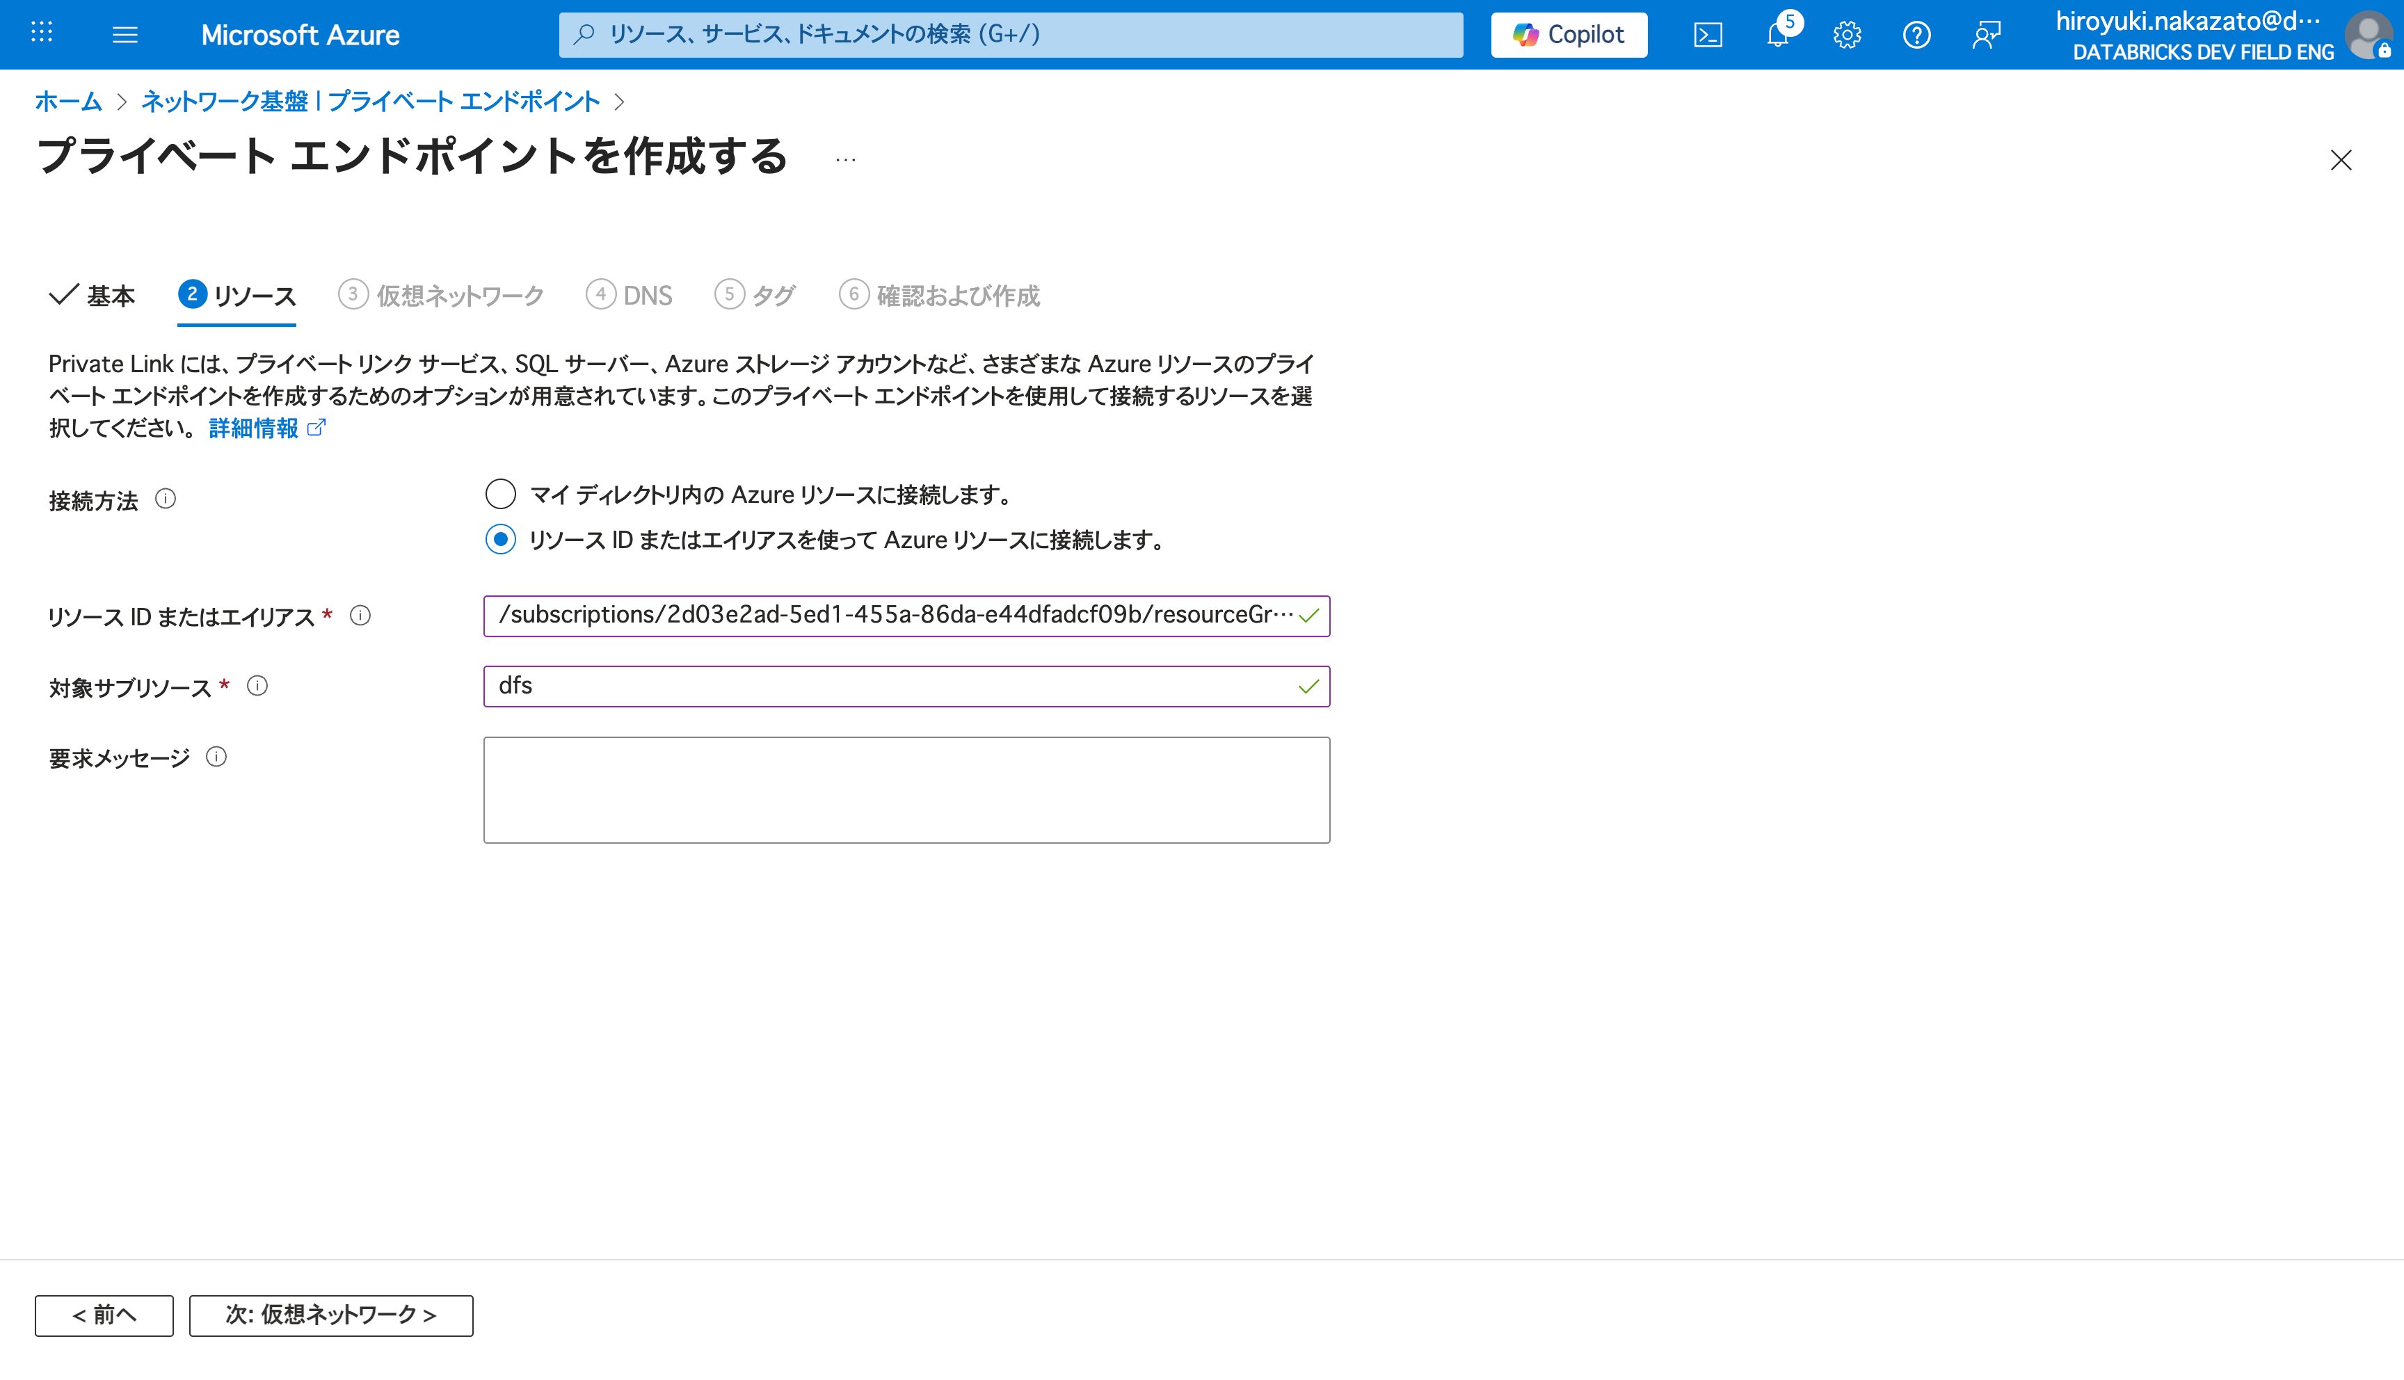Click info icon next to 対象サブリソース
The image size is (2404, 1380).
(258, 685)
